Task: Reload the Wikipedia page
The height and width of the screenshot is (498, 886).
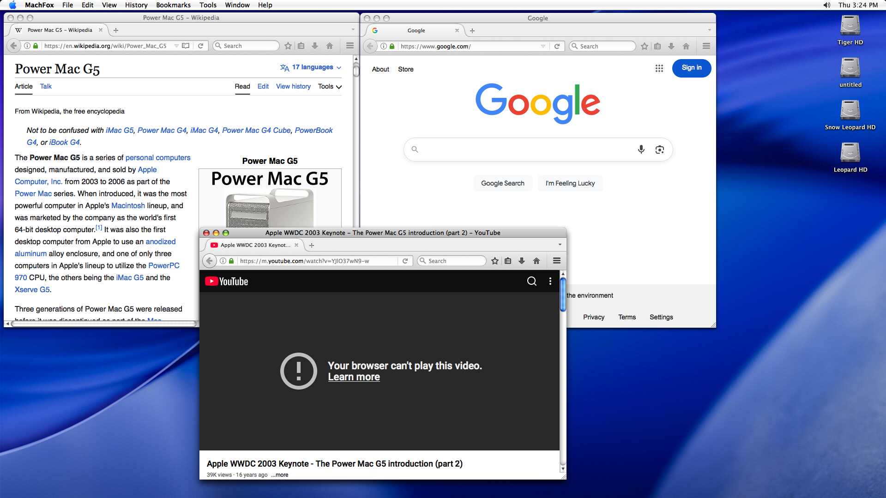Action: [200, 46]
